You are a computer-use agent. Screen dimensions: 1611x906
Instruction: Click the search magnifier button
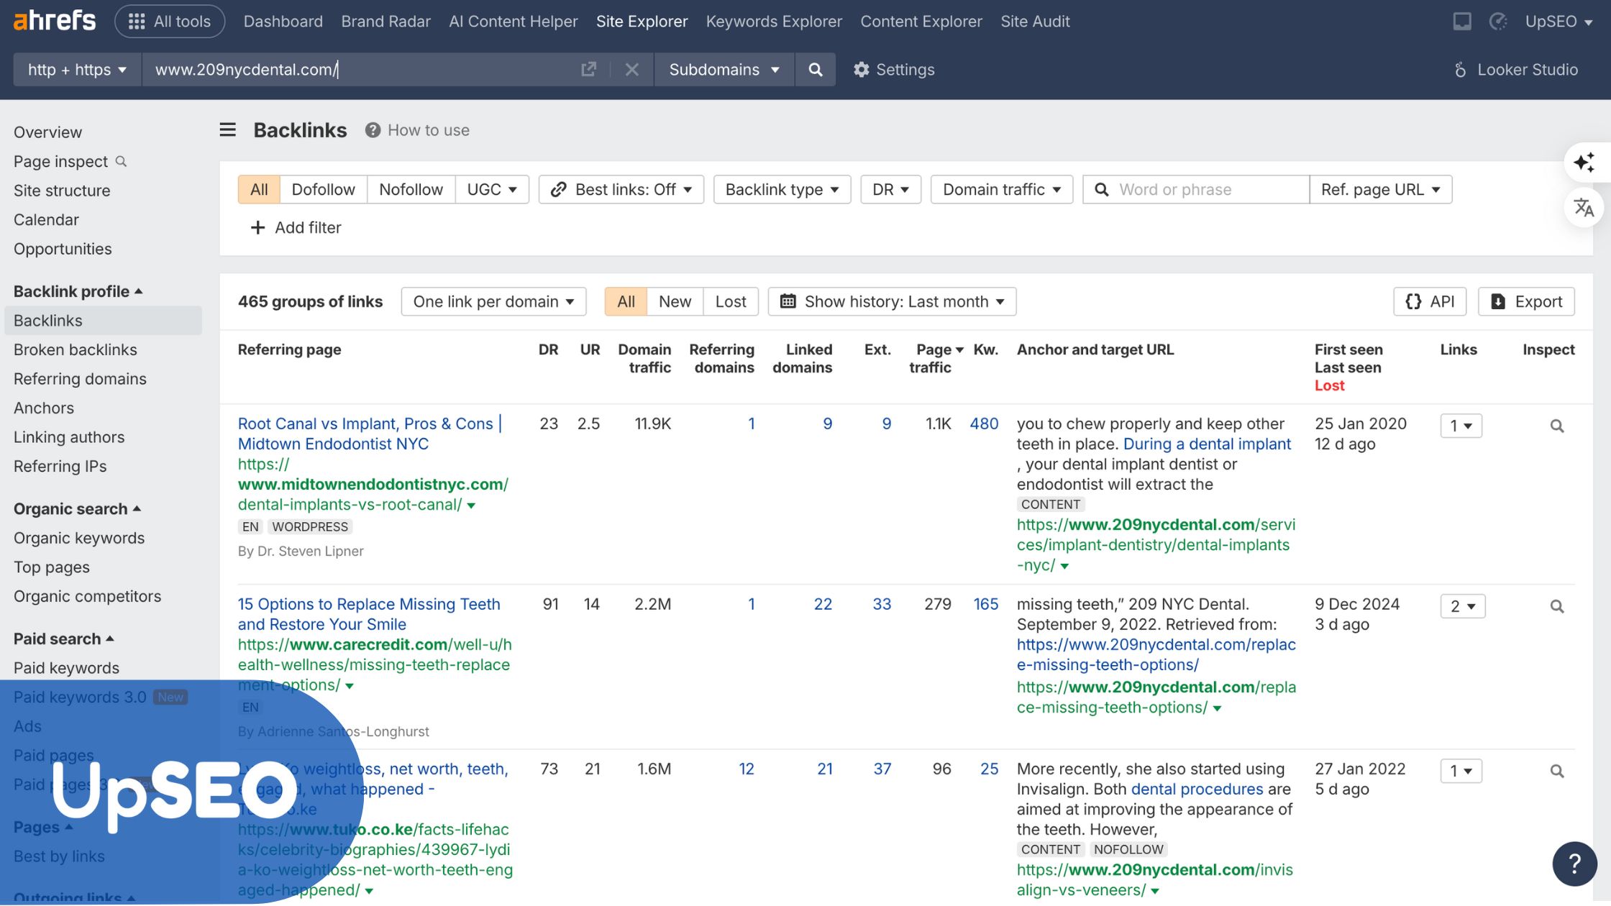pos(816,70)
